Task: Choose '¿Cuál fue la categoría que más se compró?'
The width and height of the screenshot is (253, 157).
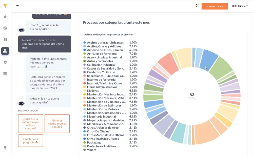Action: (x=30, y=124)
